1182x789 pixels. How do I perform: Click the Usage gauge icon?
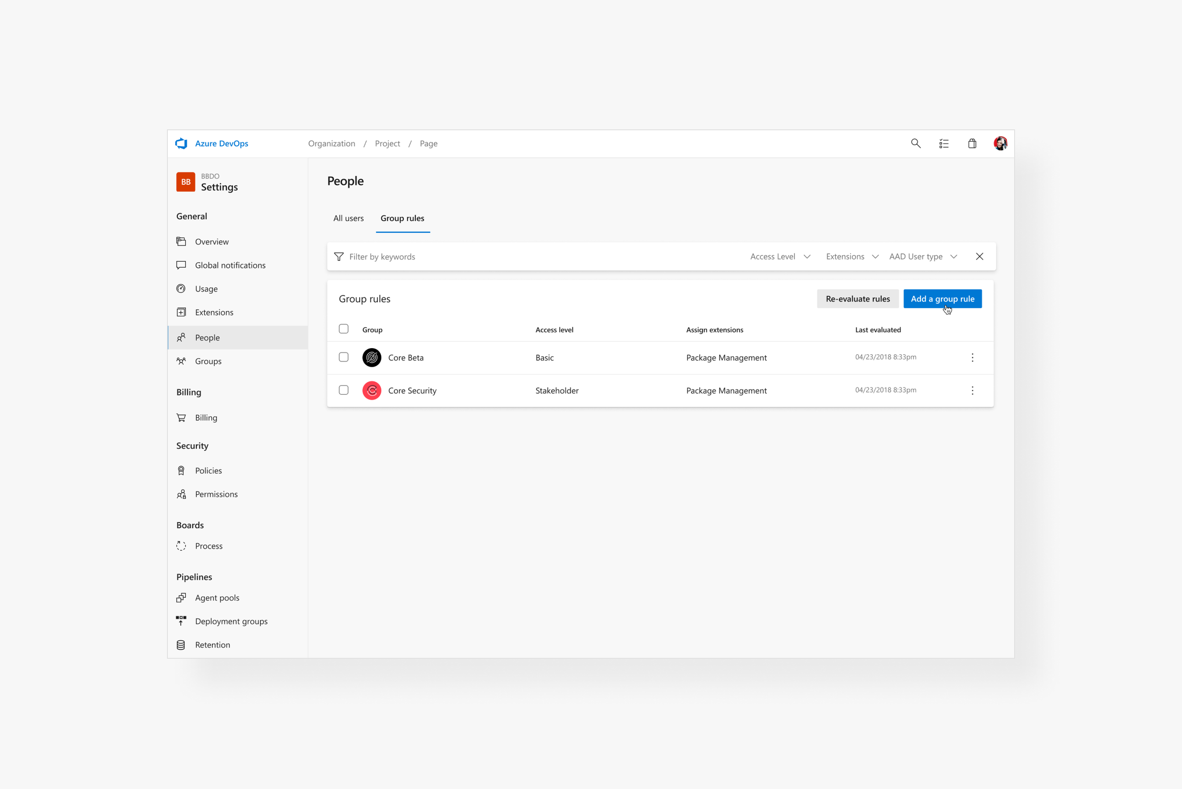181,289
